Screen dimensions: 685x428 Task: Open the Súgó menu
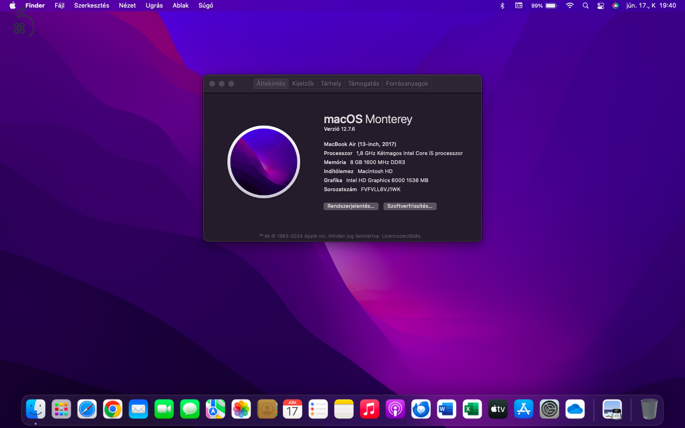pos(206,6)
